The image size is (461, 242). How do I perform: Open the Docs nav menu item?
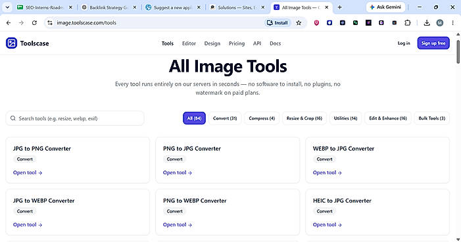[275, 43]
